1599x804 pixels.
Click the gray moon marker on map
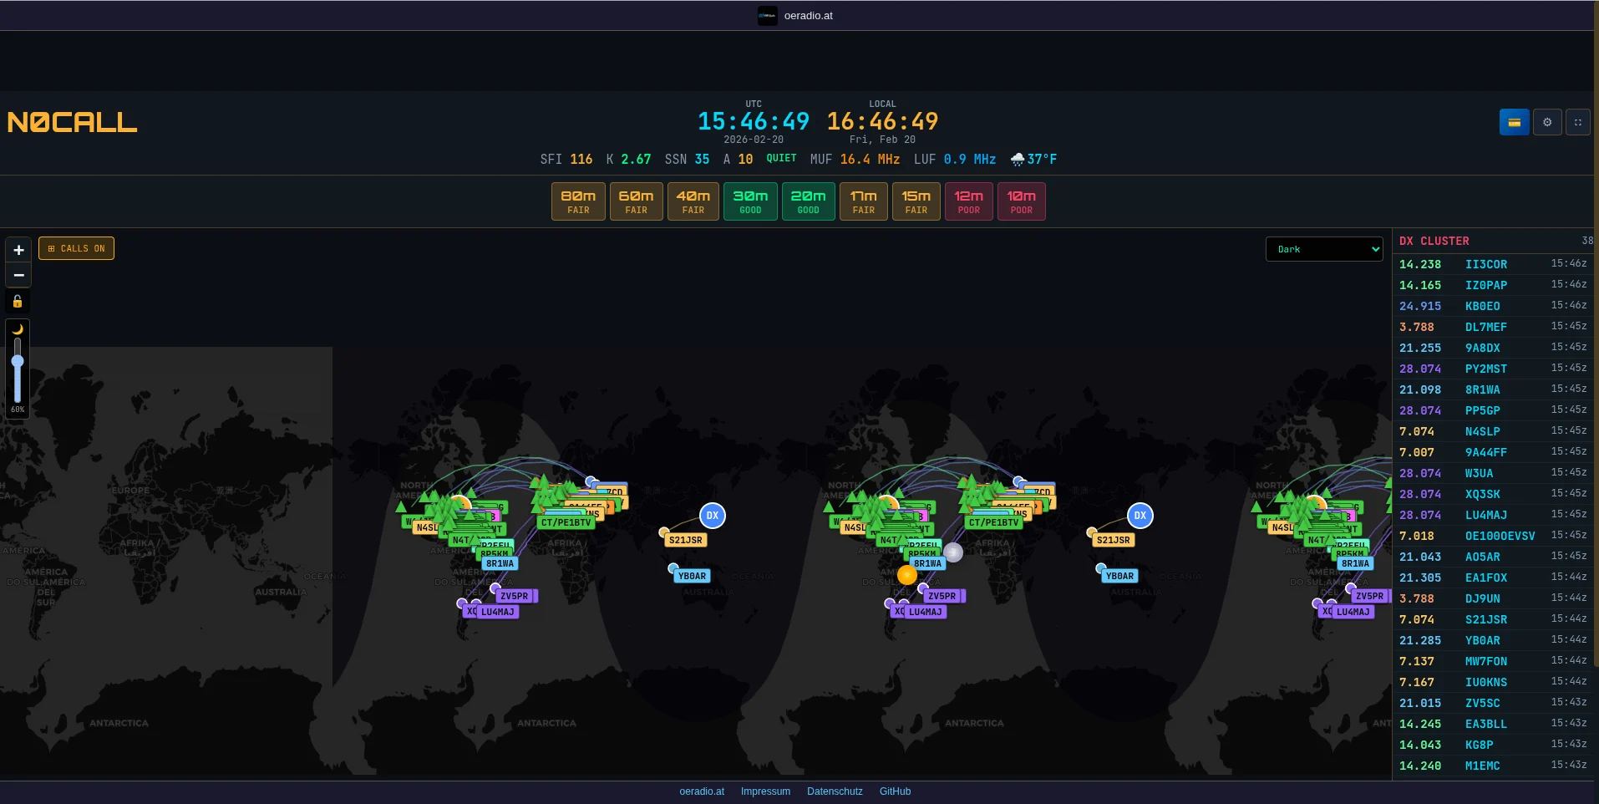953,552
